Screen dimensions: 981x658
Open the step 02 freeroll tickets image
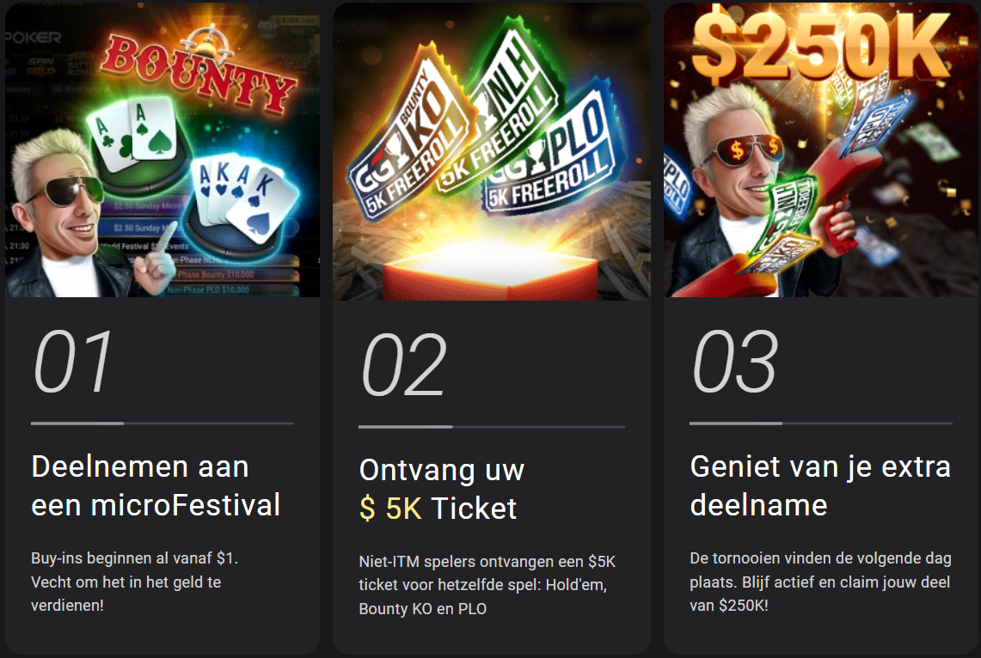coord(492,151)
